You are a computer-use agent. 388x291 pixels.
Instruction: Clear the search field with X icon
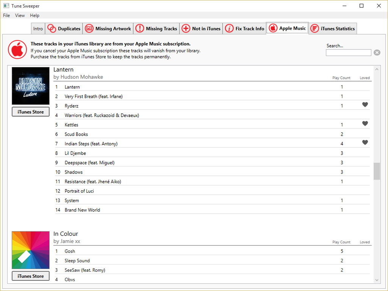coord(377,52)
